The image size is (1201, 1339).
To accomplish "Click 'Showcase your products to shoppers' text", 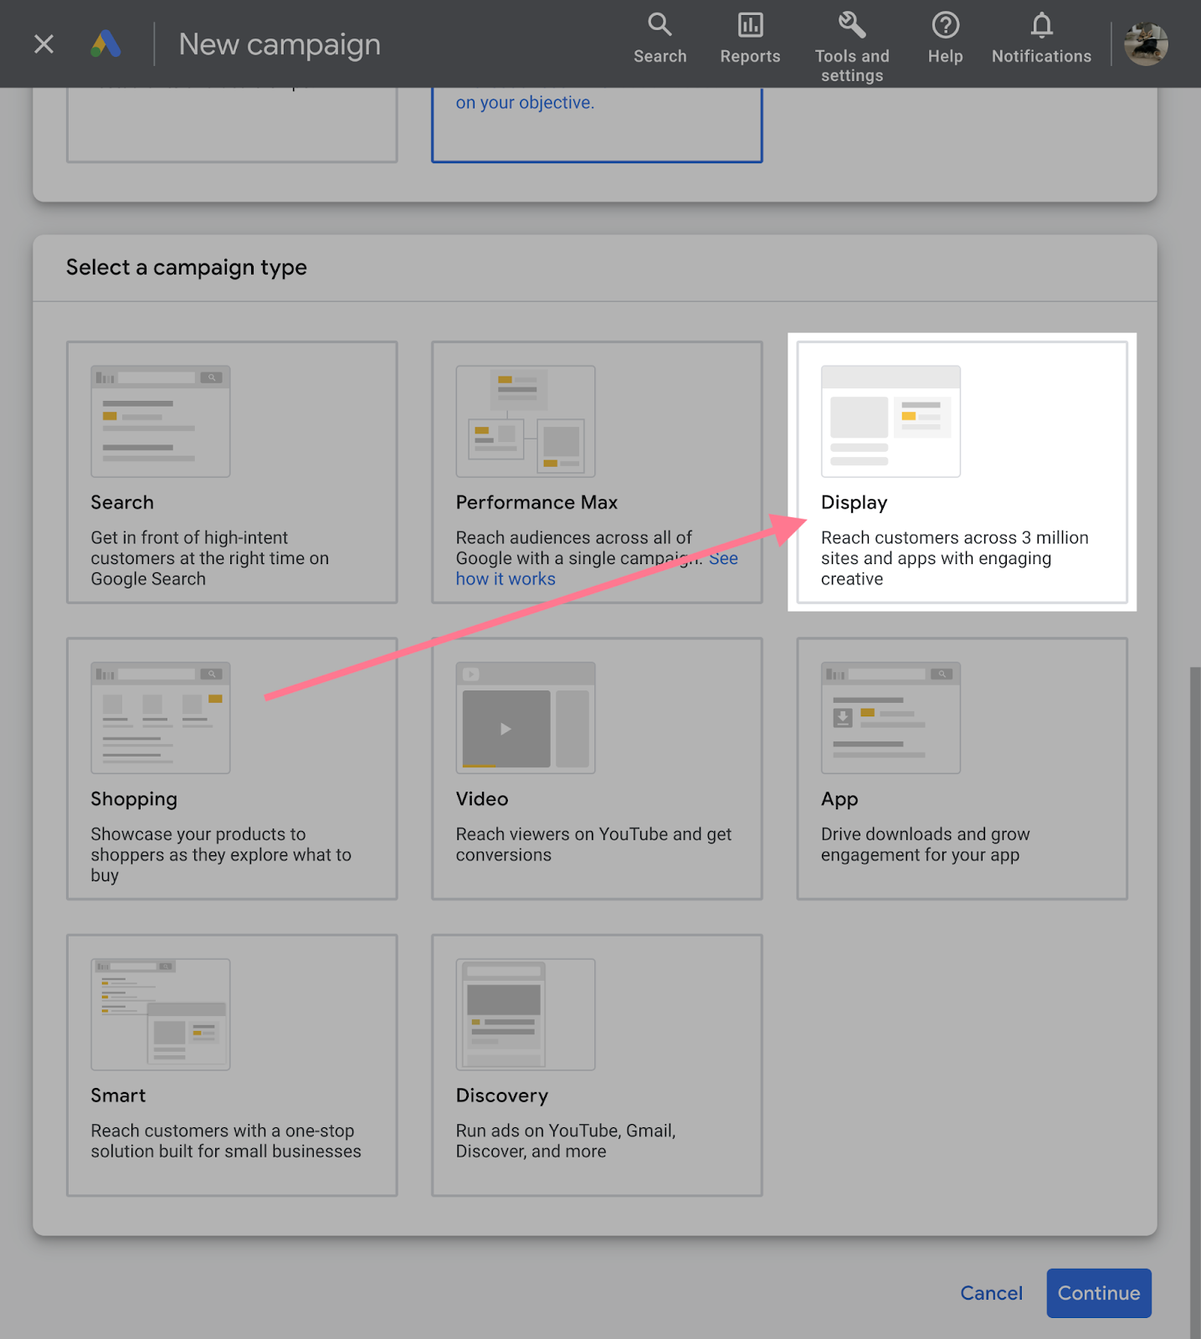I will point(221,854).
